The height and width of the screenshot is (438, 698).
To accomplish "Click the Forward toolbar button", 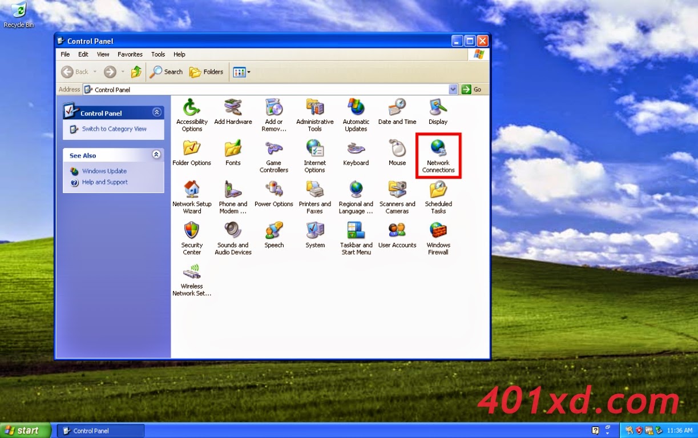I will 110,72.
